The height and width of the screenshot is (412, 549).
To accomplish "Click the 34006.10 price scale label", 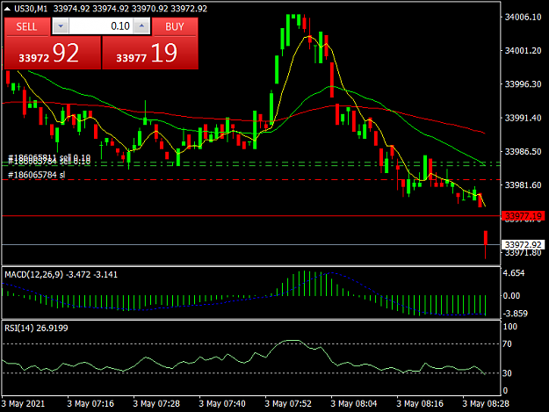I will coord(524,18).
